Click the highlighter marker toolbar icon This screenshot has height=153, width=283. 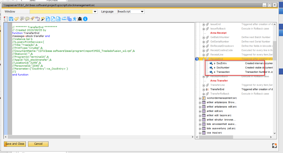click(x=32, y=19)
